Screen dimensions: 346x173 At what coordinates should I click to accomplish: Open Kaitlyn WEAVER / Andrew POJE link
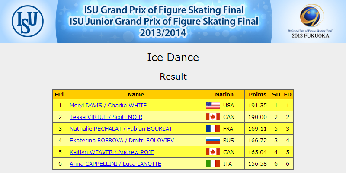click(x=112, y=152)
